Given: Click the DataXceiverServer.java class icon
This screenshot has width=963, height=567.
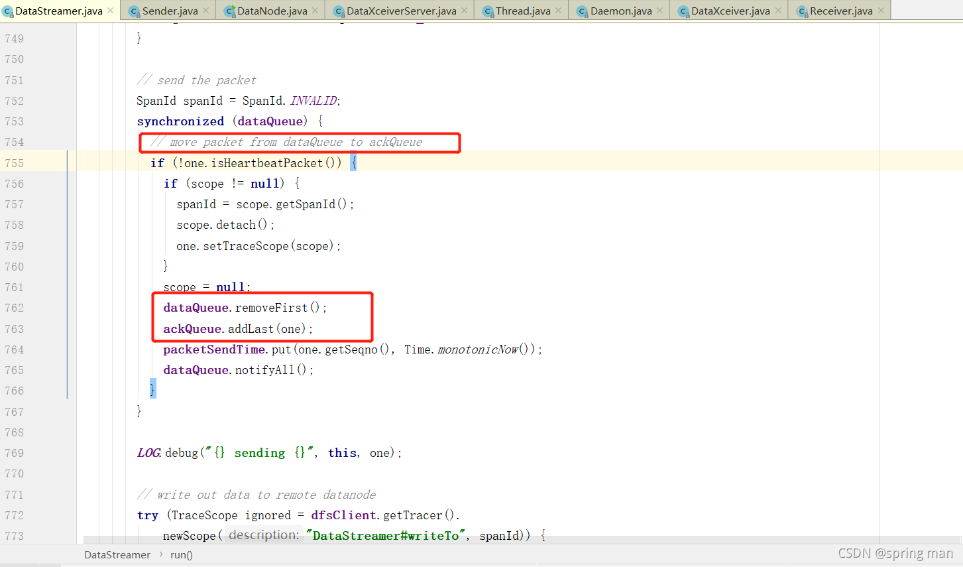Looking at the screenshot, I should point(339,11).
